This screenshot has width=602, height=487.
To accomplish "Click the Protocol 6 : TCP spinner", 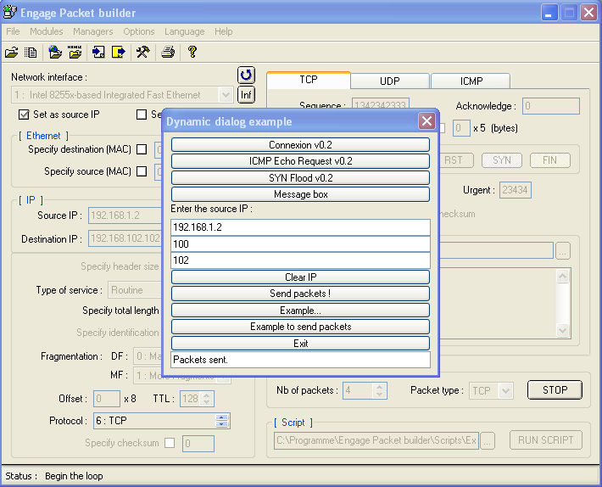I will click(222, 421).
